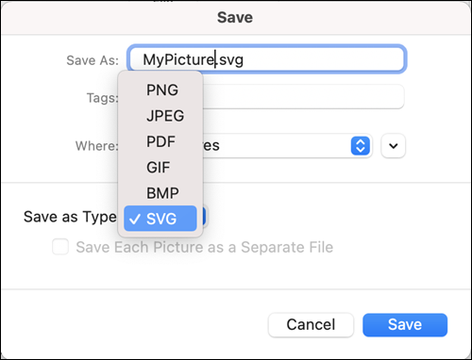472x360 pixels.
Task: Click into the Tags input field
Action: [x=303, y=97]
